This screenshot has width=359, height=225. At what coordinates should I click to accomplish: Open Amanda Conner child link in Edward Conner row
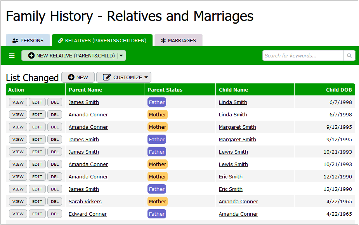point(238,214)
